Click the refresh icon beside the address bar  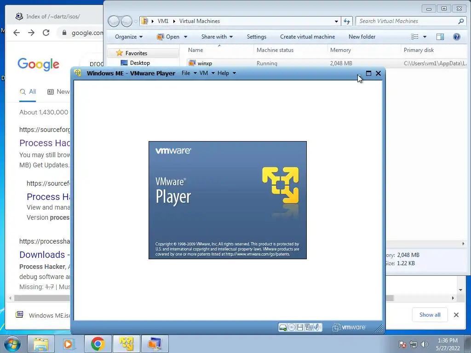347,21
